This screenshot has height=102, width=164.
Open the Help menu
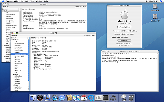[x=46, y=1]
